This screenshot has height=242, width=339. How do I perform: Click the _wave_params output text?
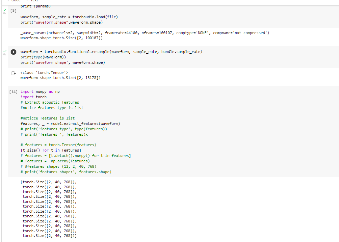pyautogui.click(x=145, y=33)
